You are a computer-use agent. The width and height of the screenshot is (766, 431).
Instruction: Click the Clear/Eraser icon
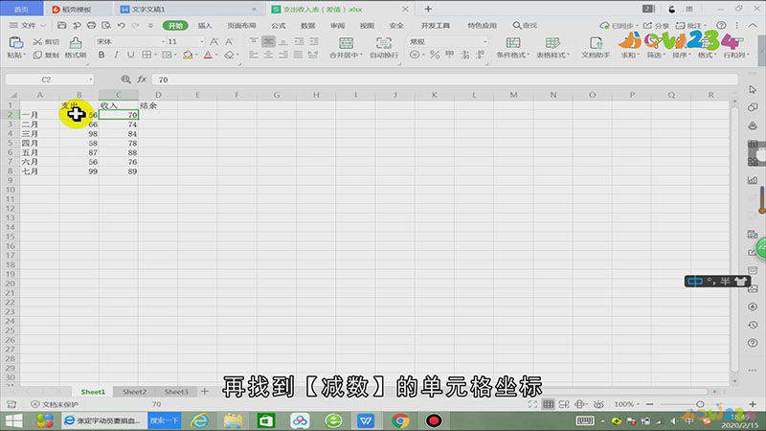point(229,56)
